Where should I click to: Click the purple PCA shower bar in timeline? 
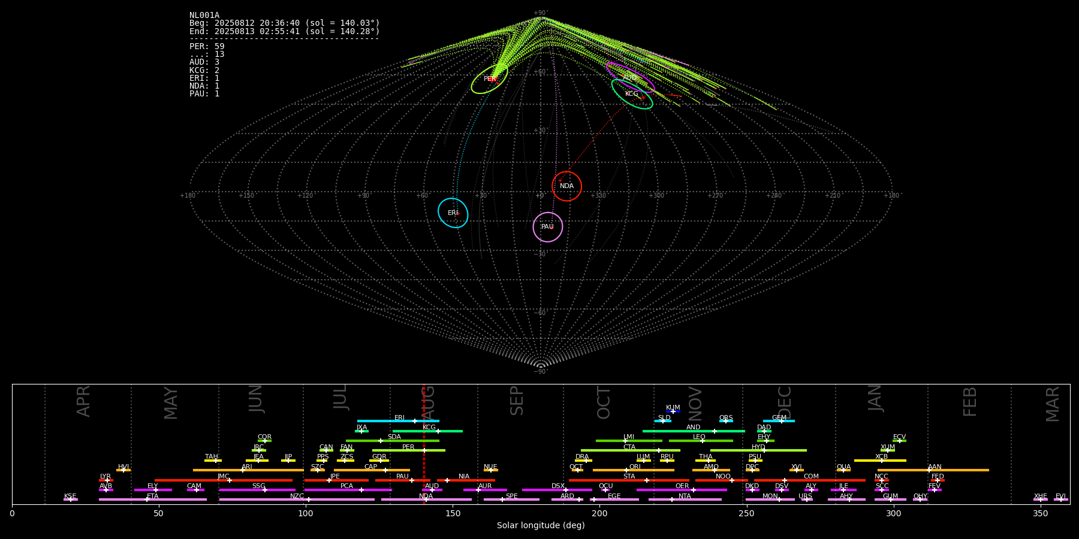[348, 490]
